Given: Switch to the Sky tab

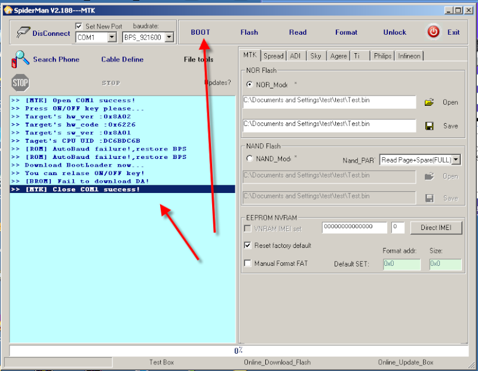Looking at the screenshot, I should click(x=316, y=56).
